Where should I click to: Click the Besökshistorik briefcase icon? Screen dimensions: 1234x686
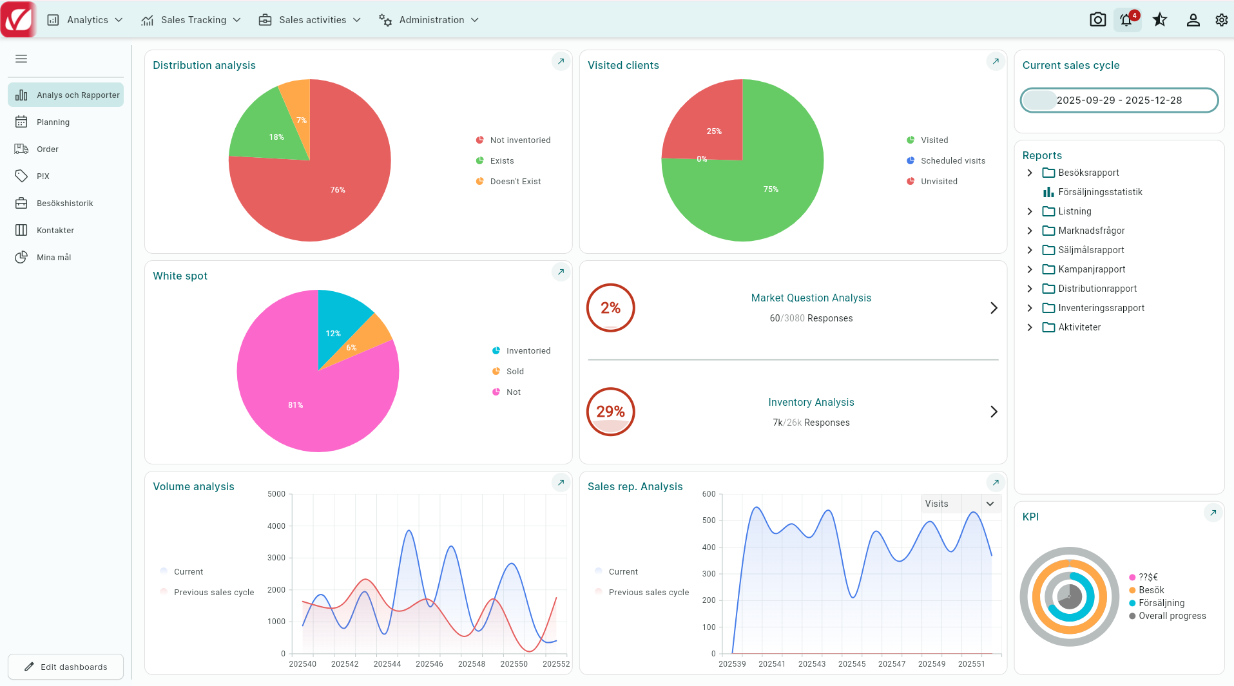[x=21, y=203]
